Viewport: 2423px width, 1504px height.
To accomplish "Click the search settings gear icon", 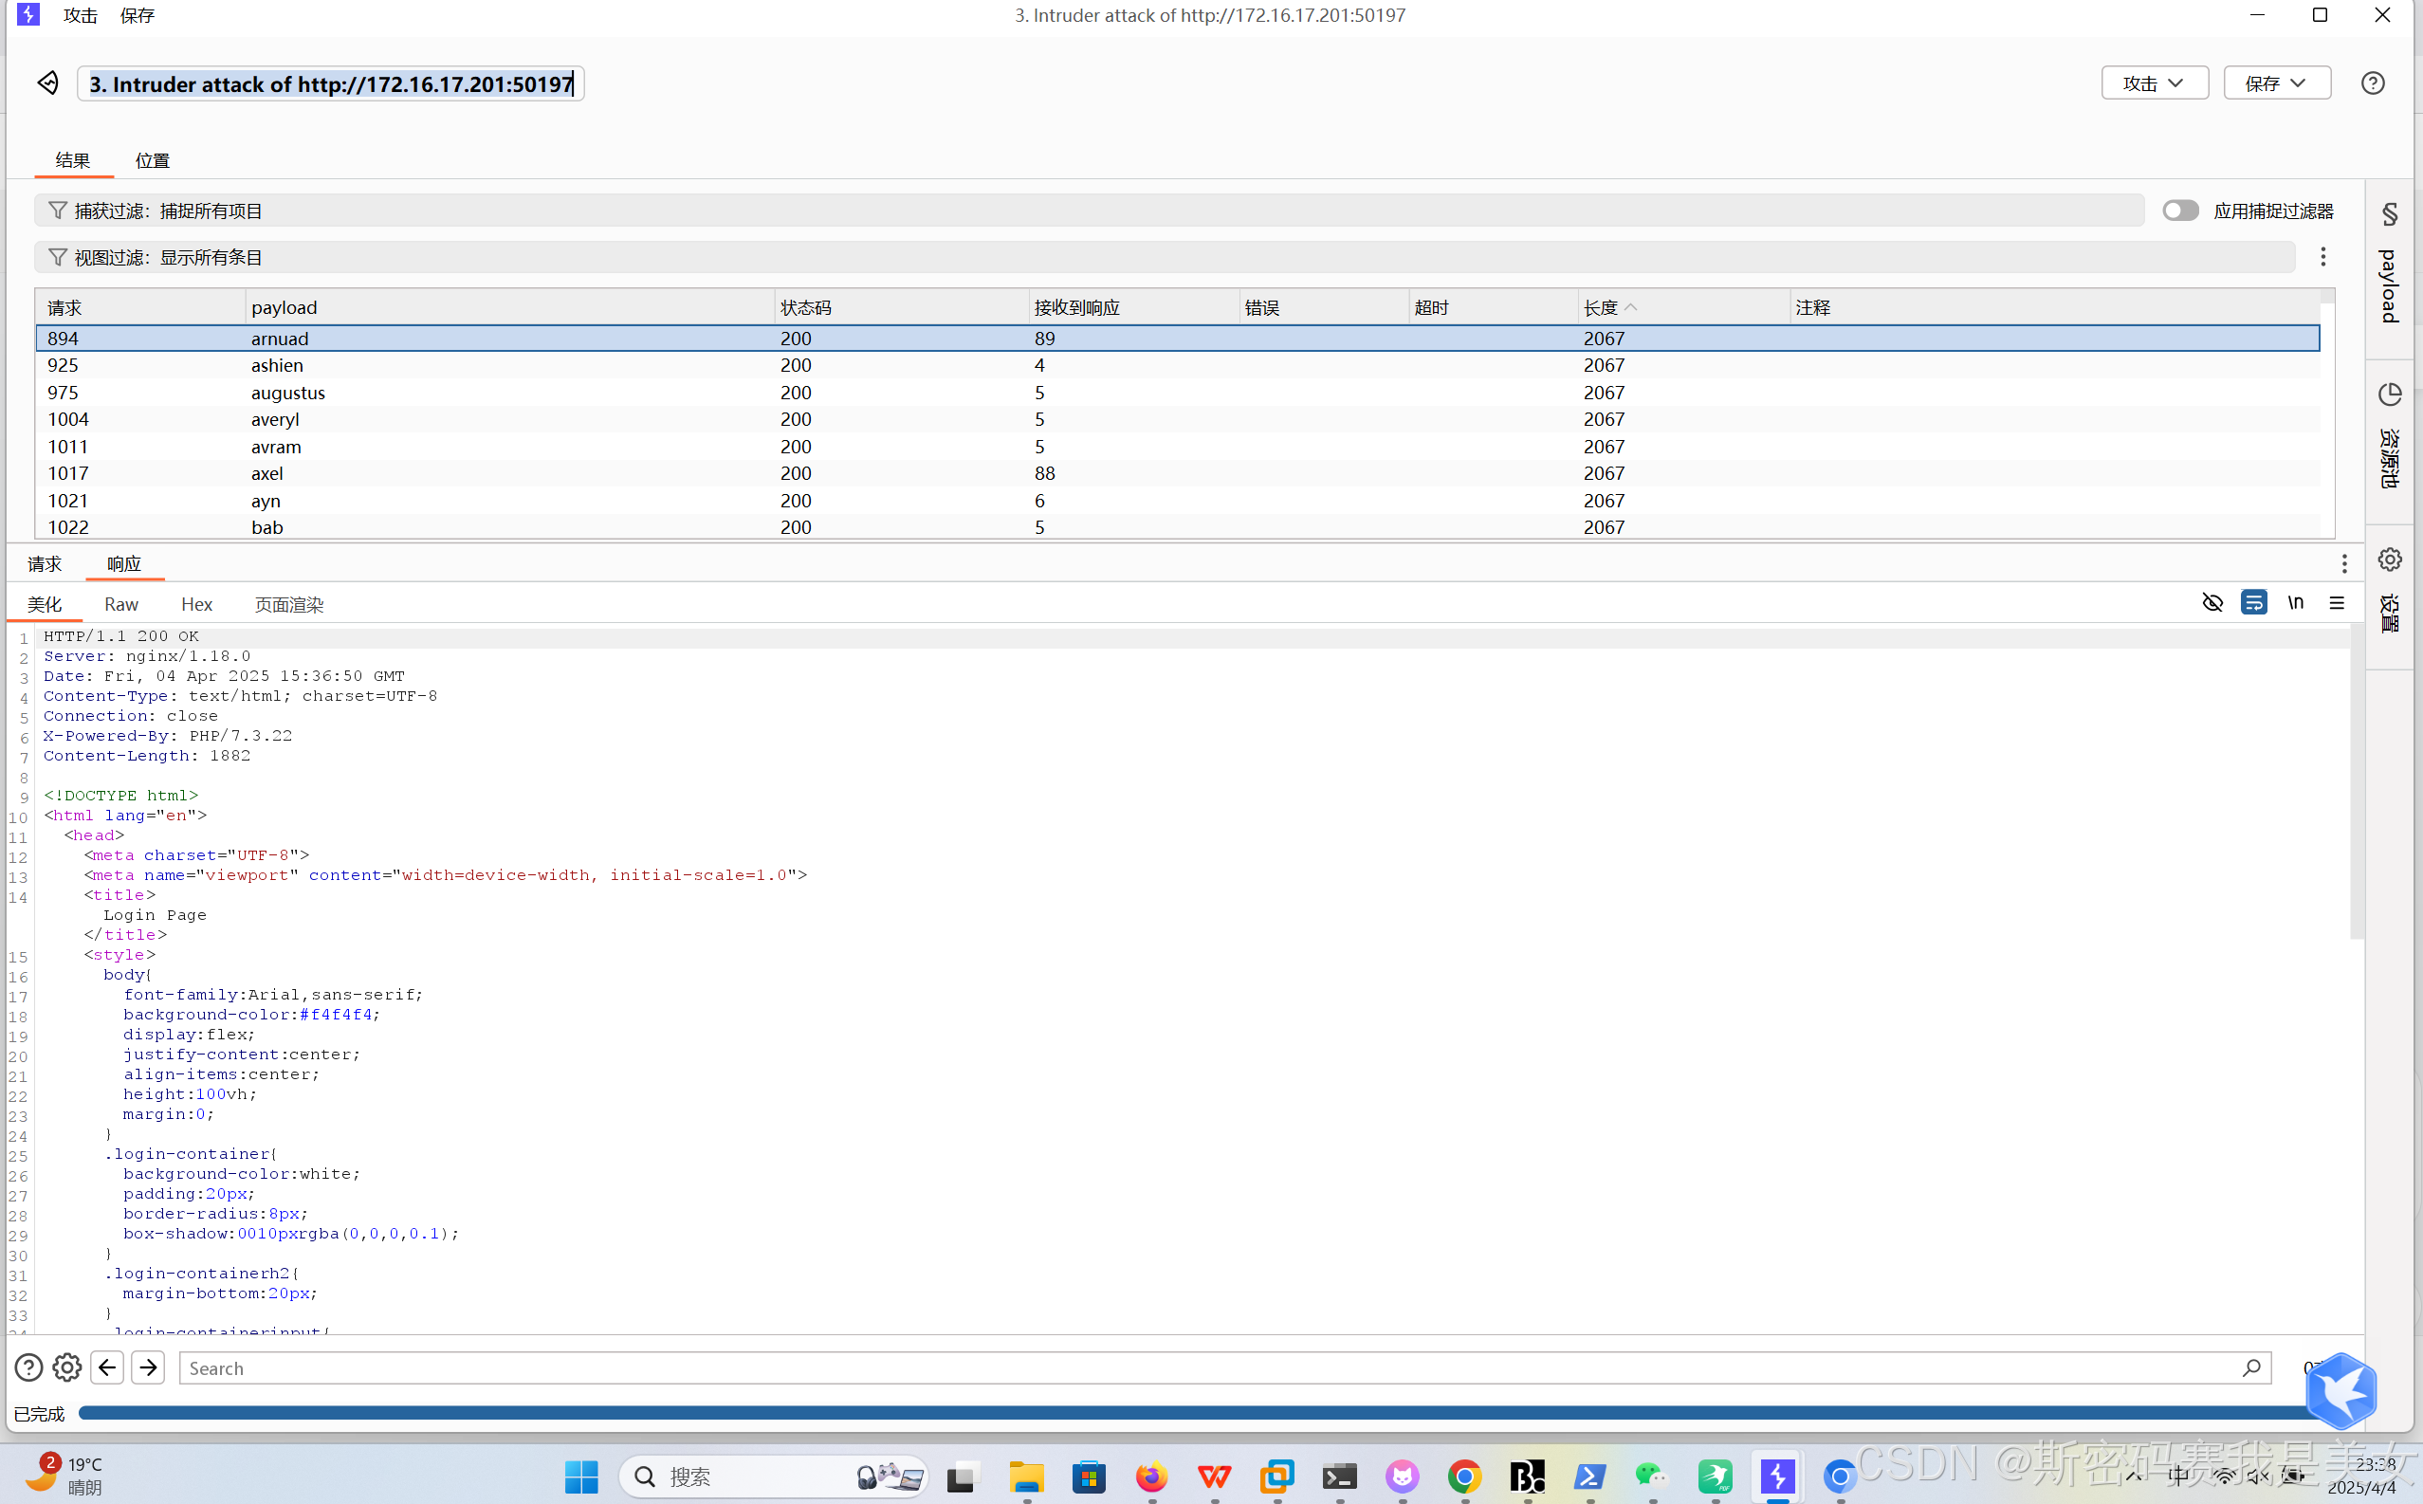I will (x=66, y=1367).
